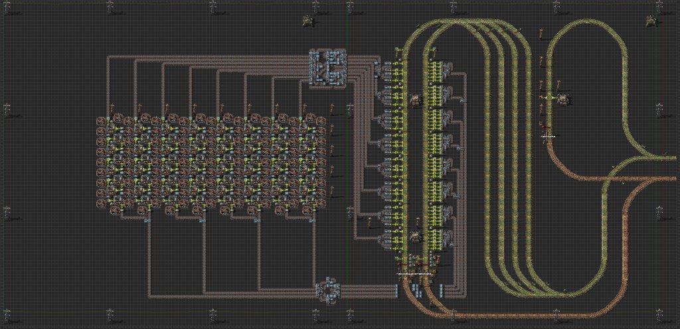Click the white train stop on the small loop
This screenshot has height=329, width=680.
[549, 137]
